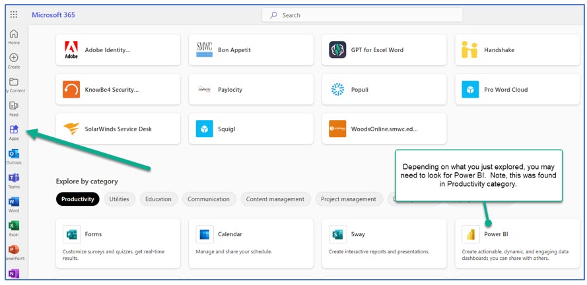Viewport: 587px width, 285px height.
Task: Click the WoodsOnline orange icon
Action: pyautogui.click(x=337, y=129)
